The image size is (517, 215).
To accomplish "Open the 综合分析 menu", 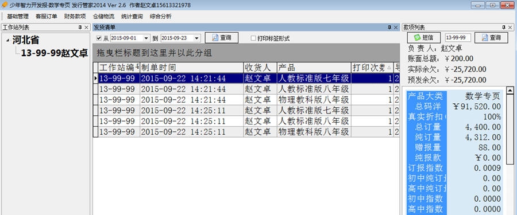I will click(x=161, y=17).
